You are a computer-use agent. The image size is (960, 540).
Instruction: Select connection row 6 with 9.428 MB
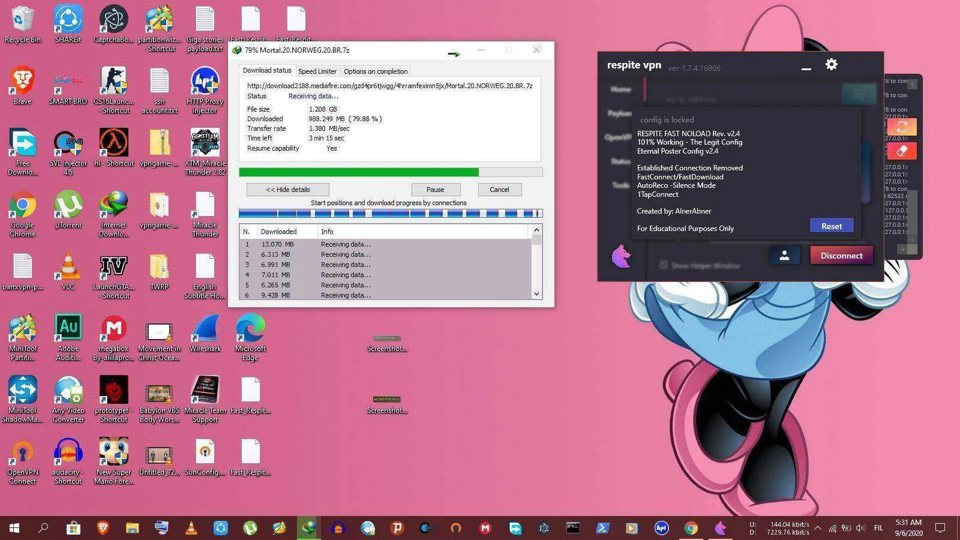(x=386, y=295)
